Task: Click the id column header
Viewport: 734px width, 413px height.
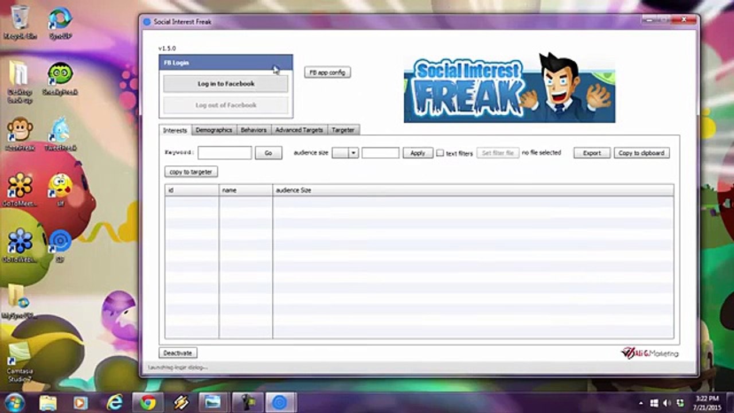Action: click(192, 190)
